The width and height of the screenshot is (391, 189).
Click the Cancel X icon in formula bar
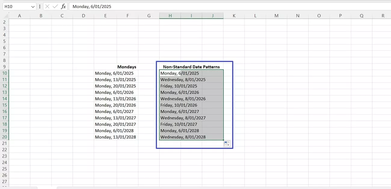47,6
